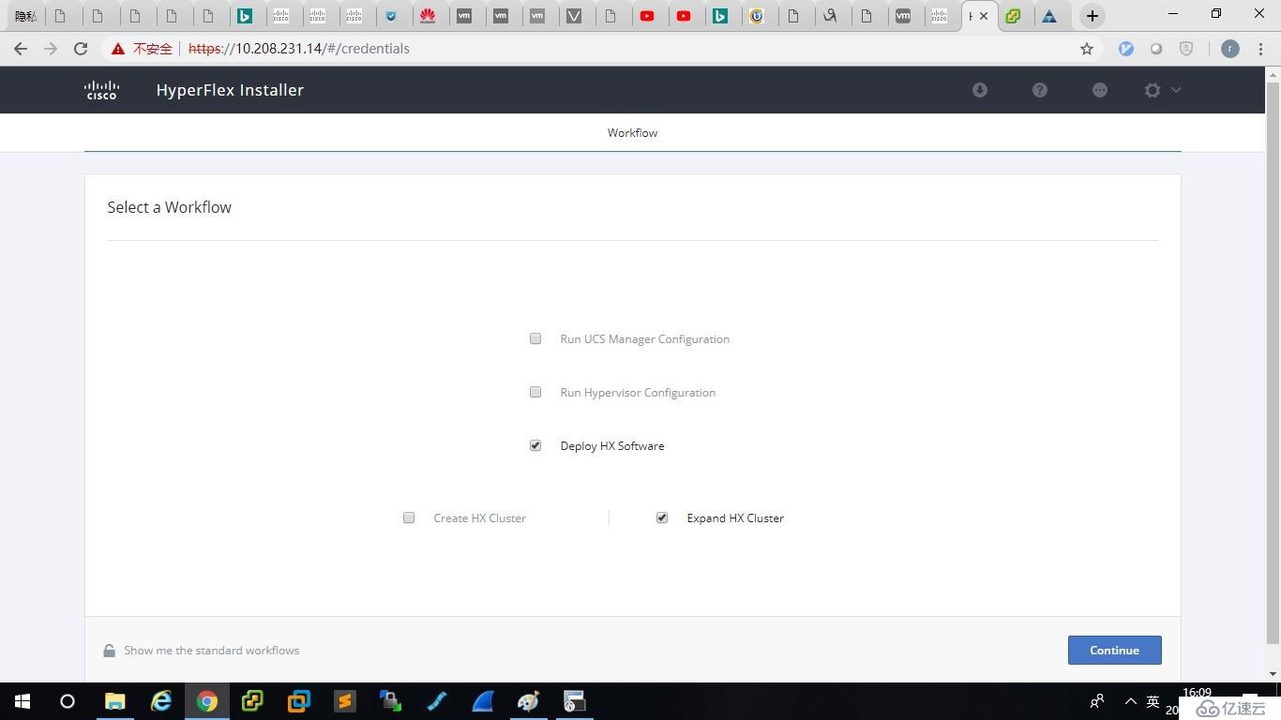
Task: Open settings with the gear icon
Action: coord(1153,90)
